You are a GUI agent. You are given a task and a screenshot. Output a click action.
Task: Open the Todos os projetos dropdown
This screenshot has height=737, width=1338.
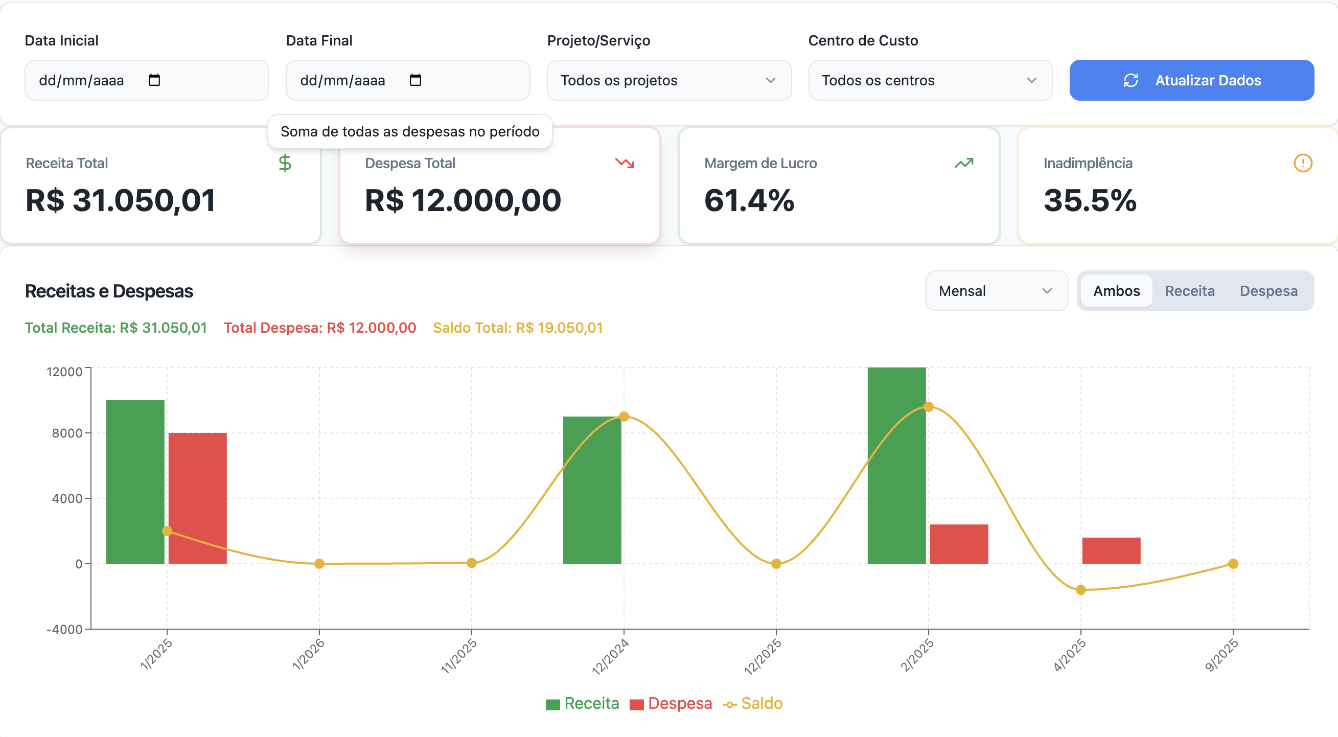pos(668,80)
